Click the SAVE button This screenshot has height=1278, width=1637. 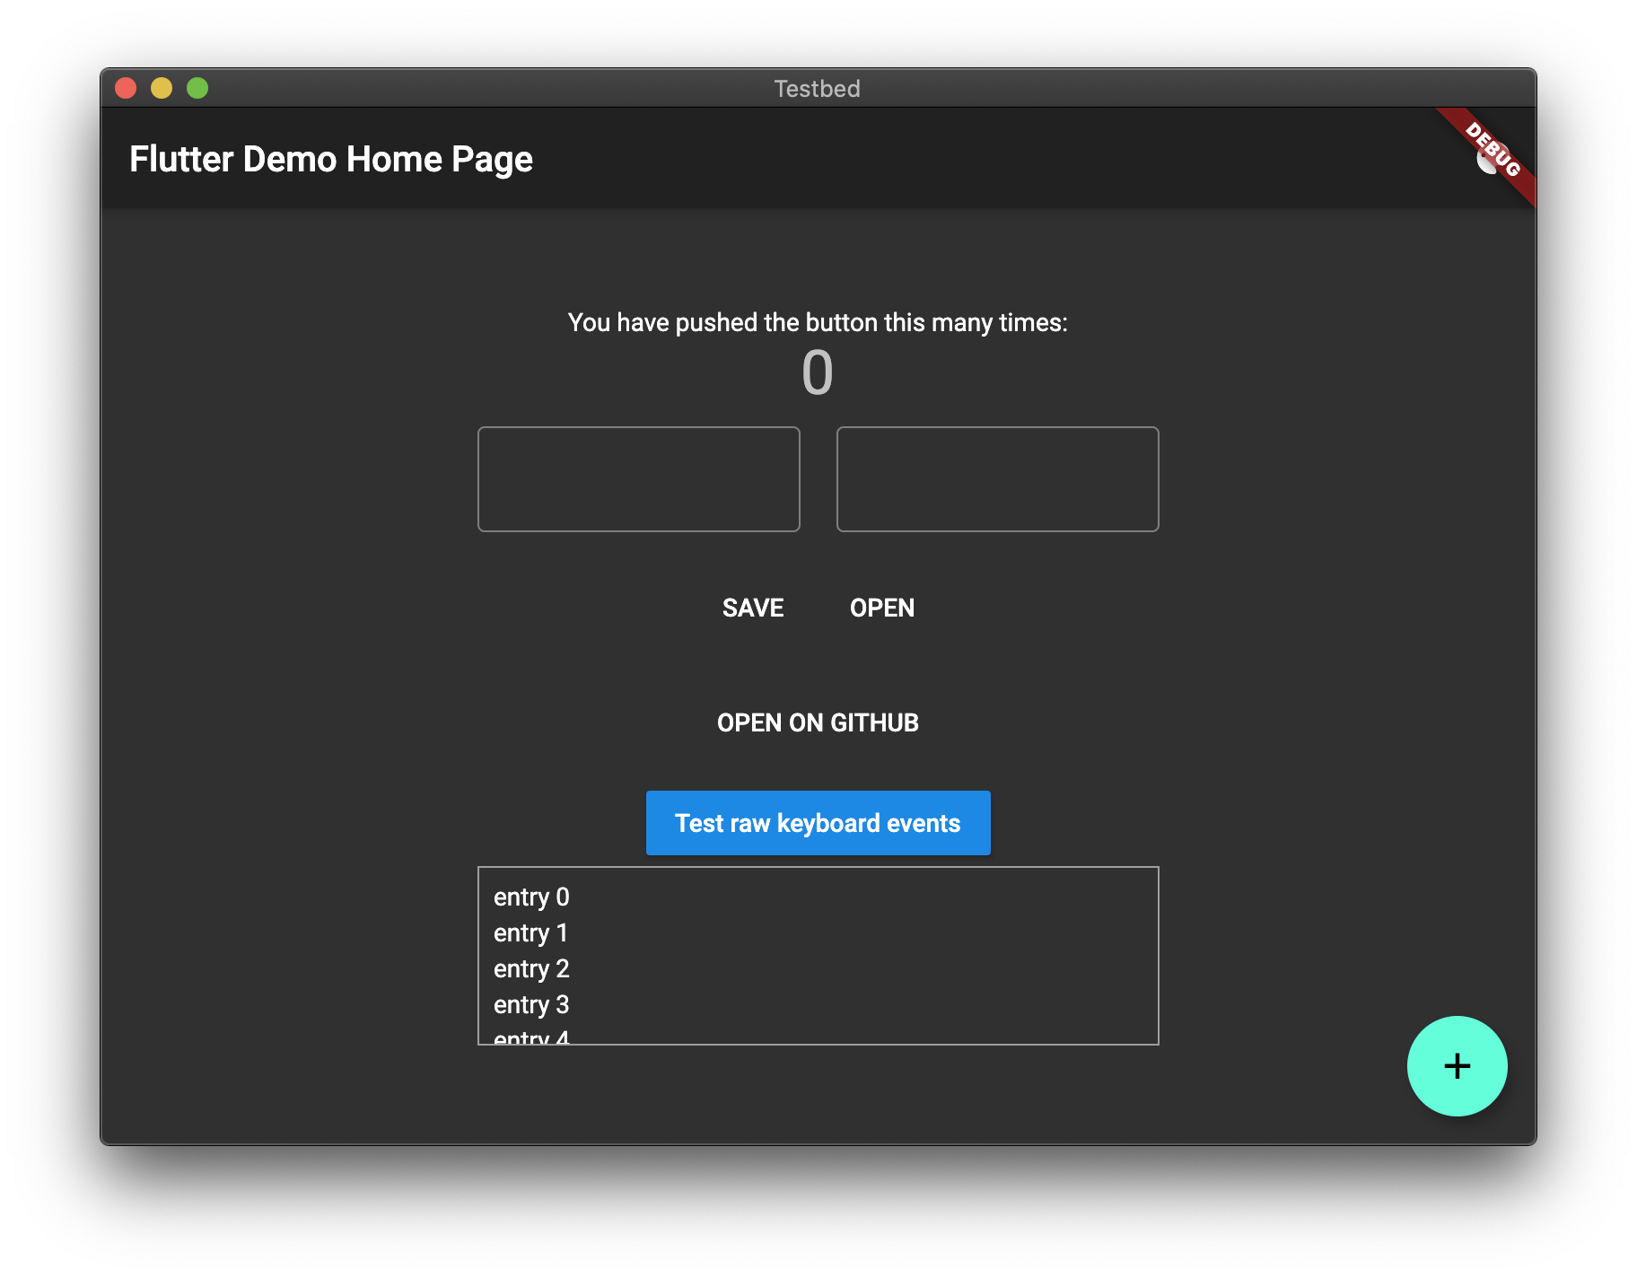point(753,608)
